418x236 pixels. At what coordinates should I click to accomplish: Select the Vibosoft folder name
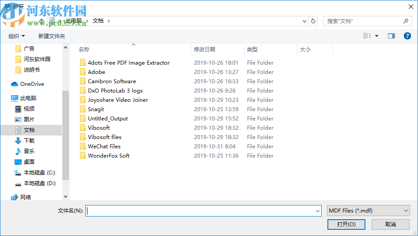pos(99,128)
